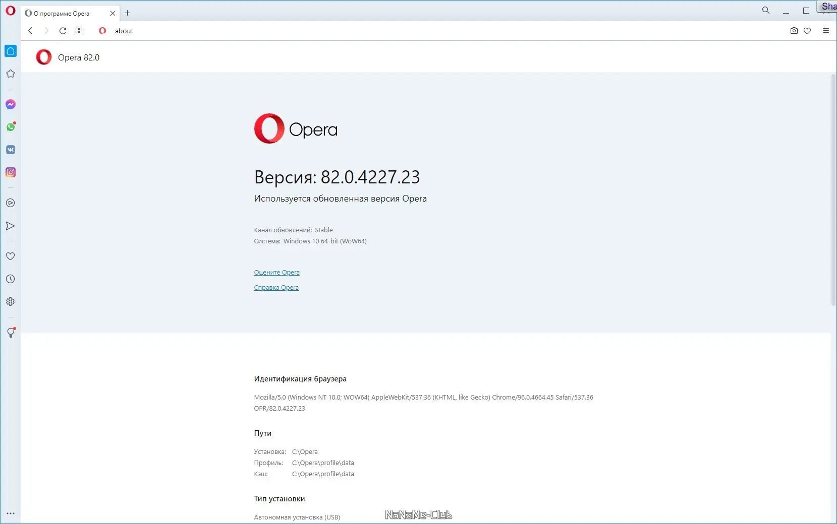The image size is (837, 524).
Task: Open a new tab with plus
Action: click(x=128, y=13)
